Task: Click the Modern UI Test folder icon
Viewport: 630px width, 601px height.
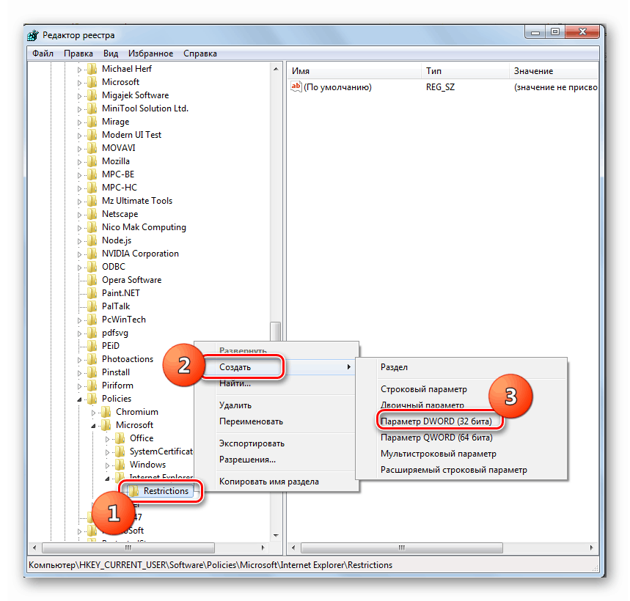Action: click(92, 135)
